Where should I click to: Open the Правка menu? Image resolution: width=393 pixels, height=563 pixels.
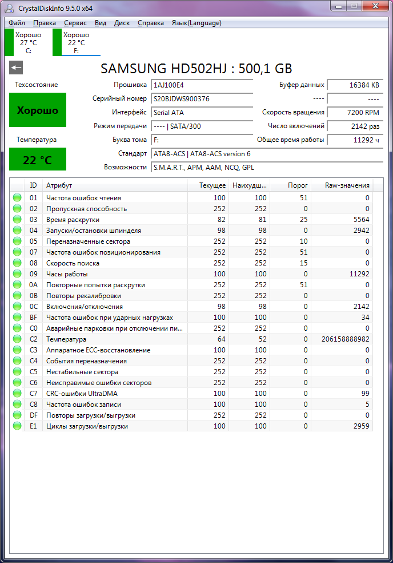coord(45,23)
